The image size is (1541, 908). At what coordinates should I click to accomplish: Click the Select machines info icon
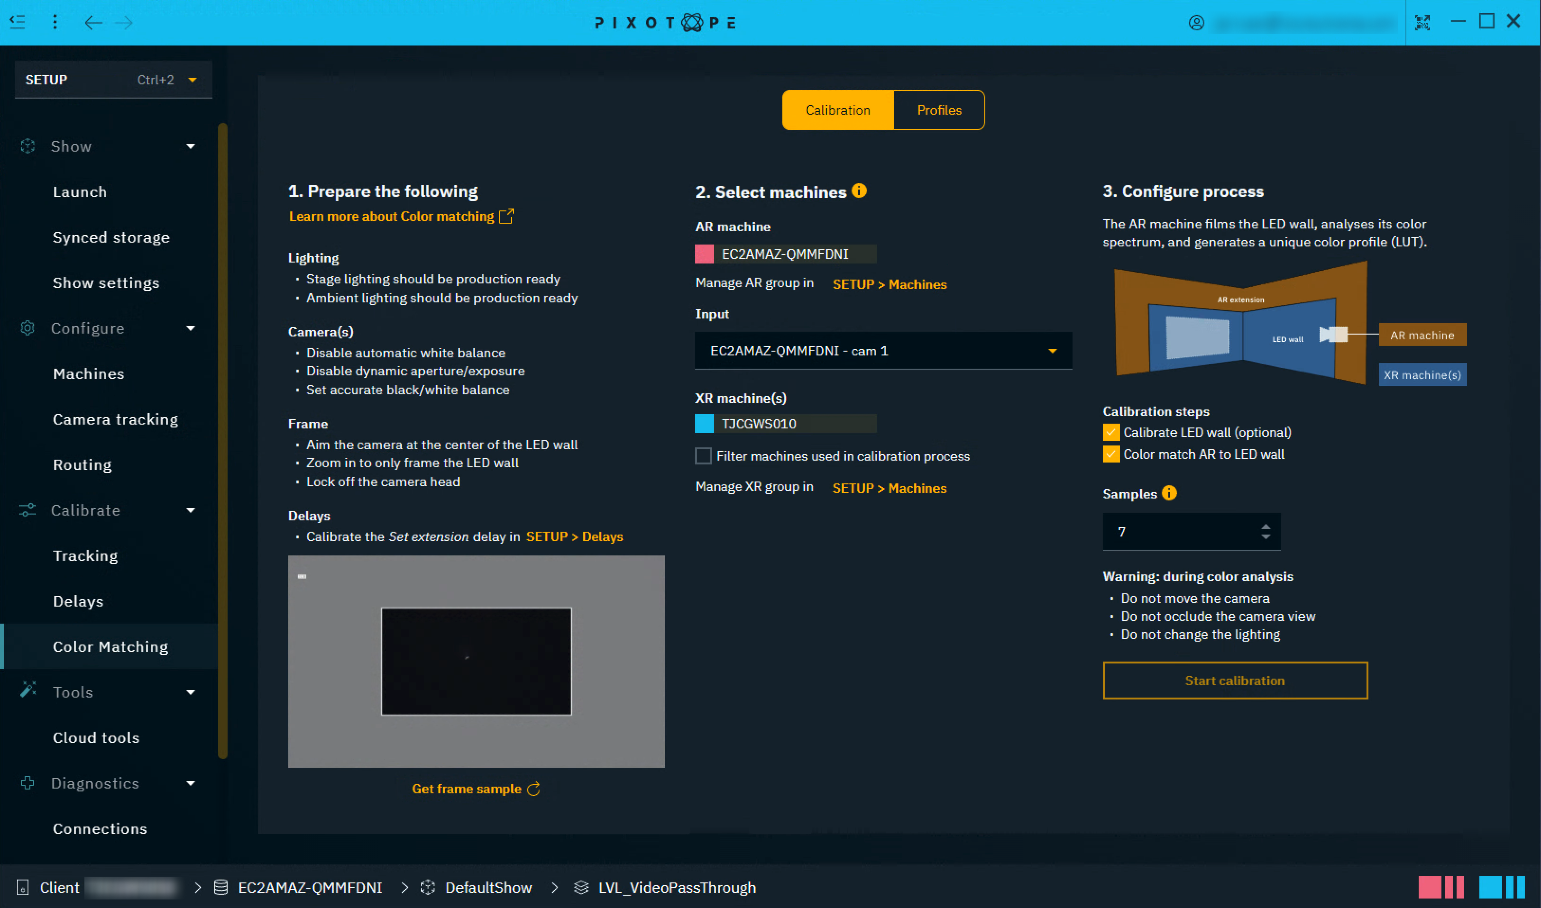859,191
